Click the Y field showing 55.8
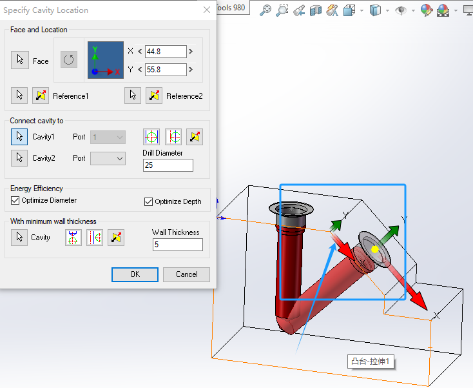 coord(166,70)
